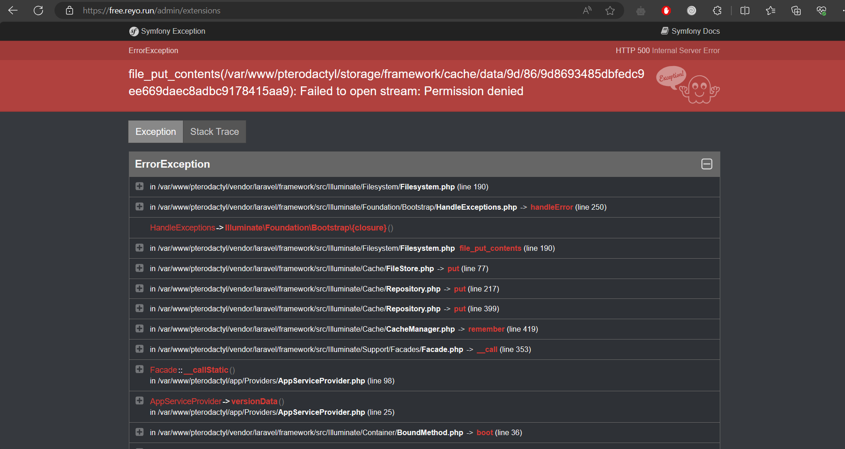Click the file_put_contents Permission denied message

(386, 83)
